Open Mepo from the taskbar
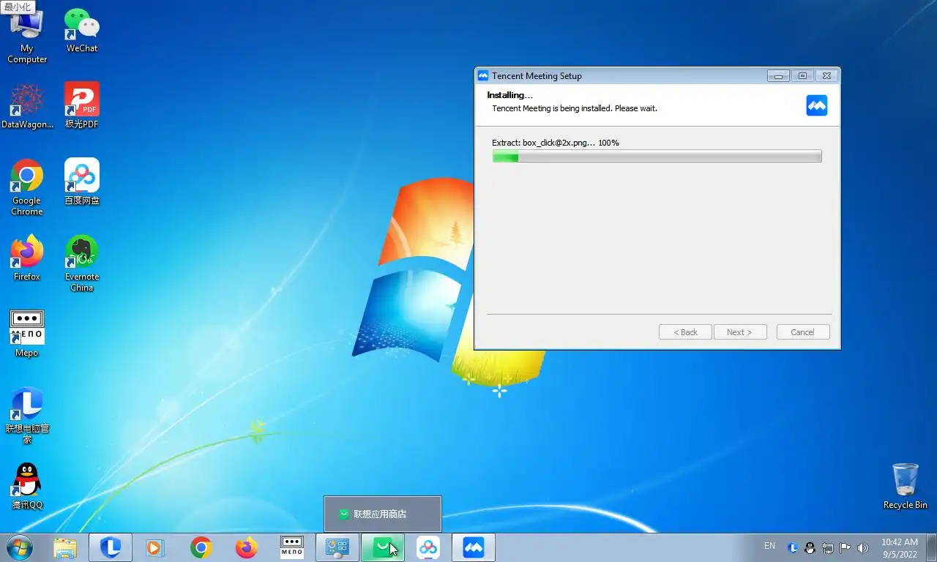 tap(292, 547)
